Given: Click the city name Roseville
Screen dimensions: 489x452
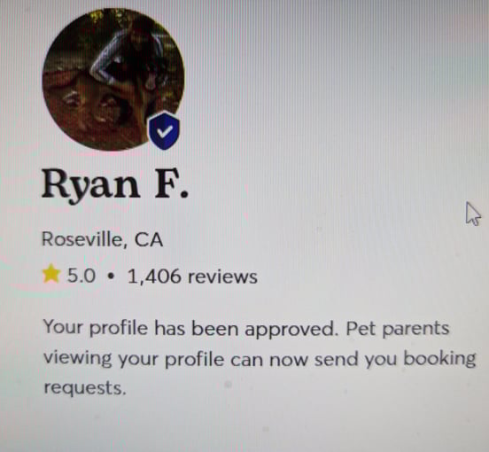Looking at the screenshot, I should (x=84, y=239).
